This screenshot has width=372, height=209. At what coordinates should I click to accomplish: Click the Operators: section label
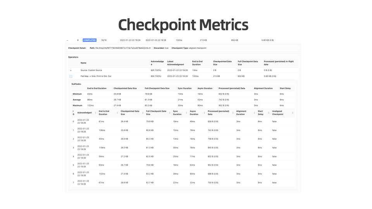73,57
